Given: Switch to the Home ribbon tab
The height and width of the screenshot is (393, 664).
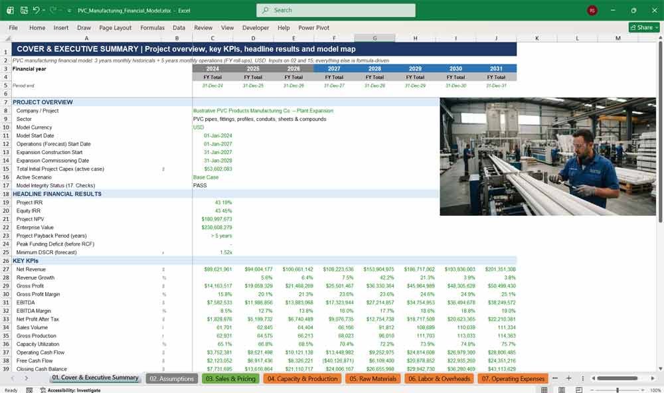Looking at the screenshot, I should (37, 27).
